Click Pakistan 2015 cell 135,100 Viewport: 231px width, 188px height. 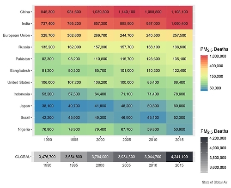pyautogui.click(x=179, y=59)
